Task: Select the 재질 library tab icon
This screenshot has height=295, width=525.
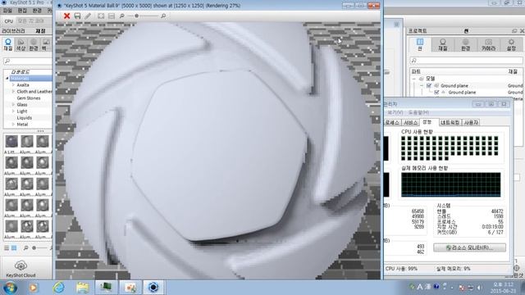Action: (8, 44)
